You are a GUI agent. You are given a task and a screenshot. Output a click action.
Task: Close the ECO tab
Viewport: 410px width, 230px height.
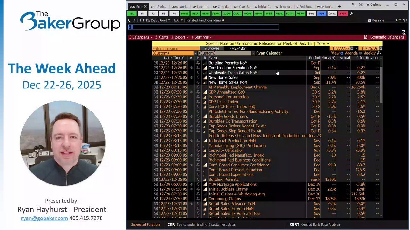(145, 6)
